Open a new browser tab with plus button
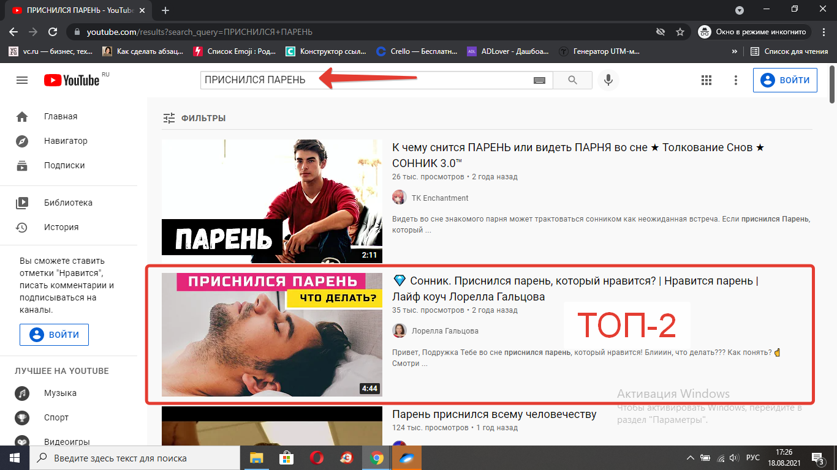 (x=165, y=10)
